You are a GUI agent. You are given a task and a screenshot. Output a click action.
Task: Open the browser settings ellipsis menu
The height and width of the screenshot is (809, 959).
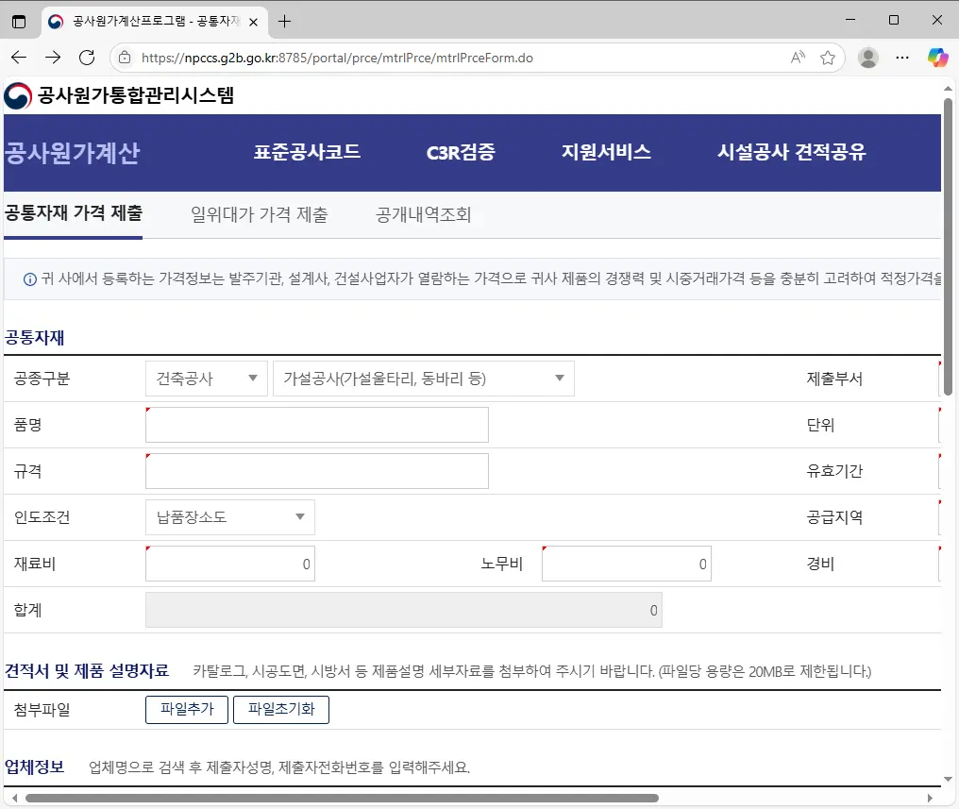[902, 58]
